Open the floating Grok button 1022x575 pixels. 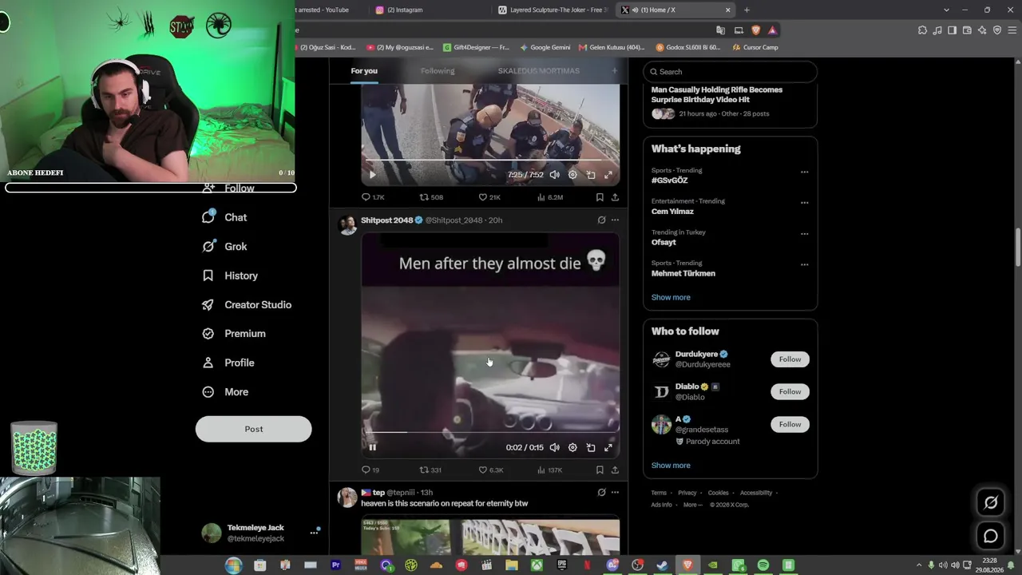991,502
